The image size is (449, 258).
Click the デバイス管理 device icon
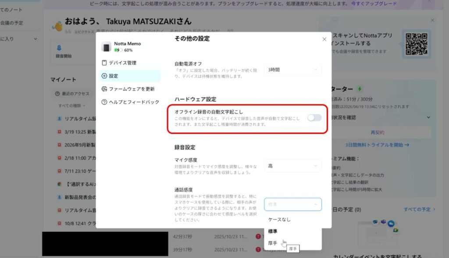pos(104,63)
